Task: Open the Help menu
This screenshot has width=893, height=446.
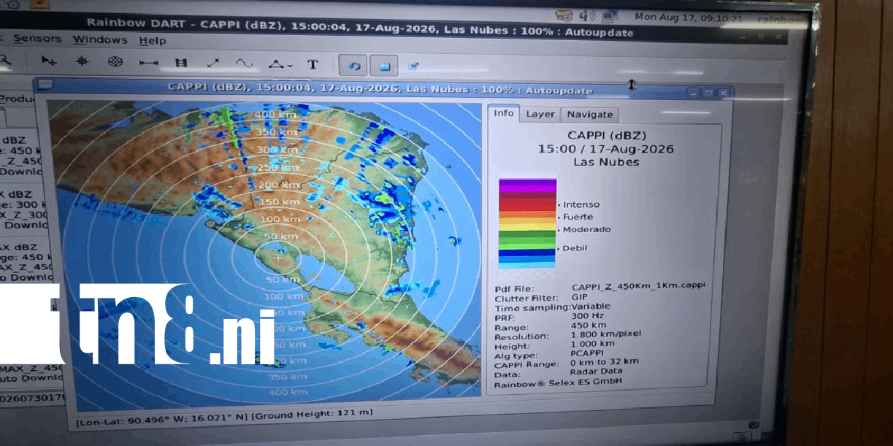Action: 153,41
